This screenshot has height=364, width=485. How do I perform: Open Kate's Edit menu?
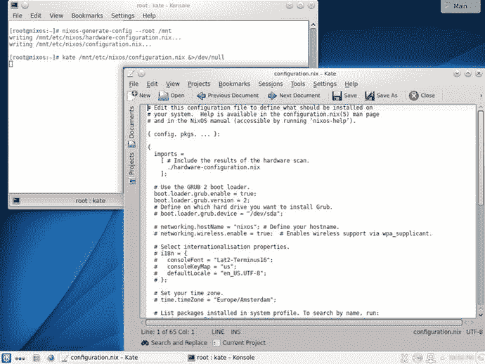(152, 84)
